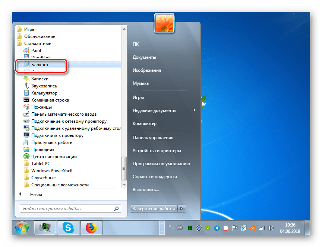Click the green checkmark tray icon
Screen dimensions: 322x247
pyautogui.click(x=208, y=228)
